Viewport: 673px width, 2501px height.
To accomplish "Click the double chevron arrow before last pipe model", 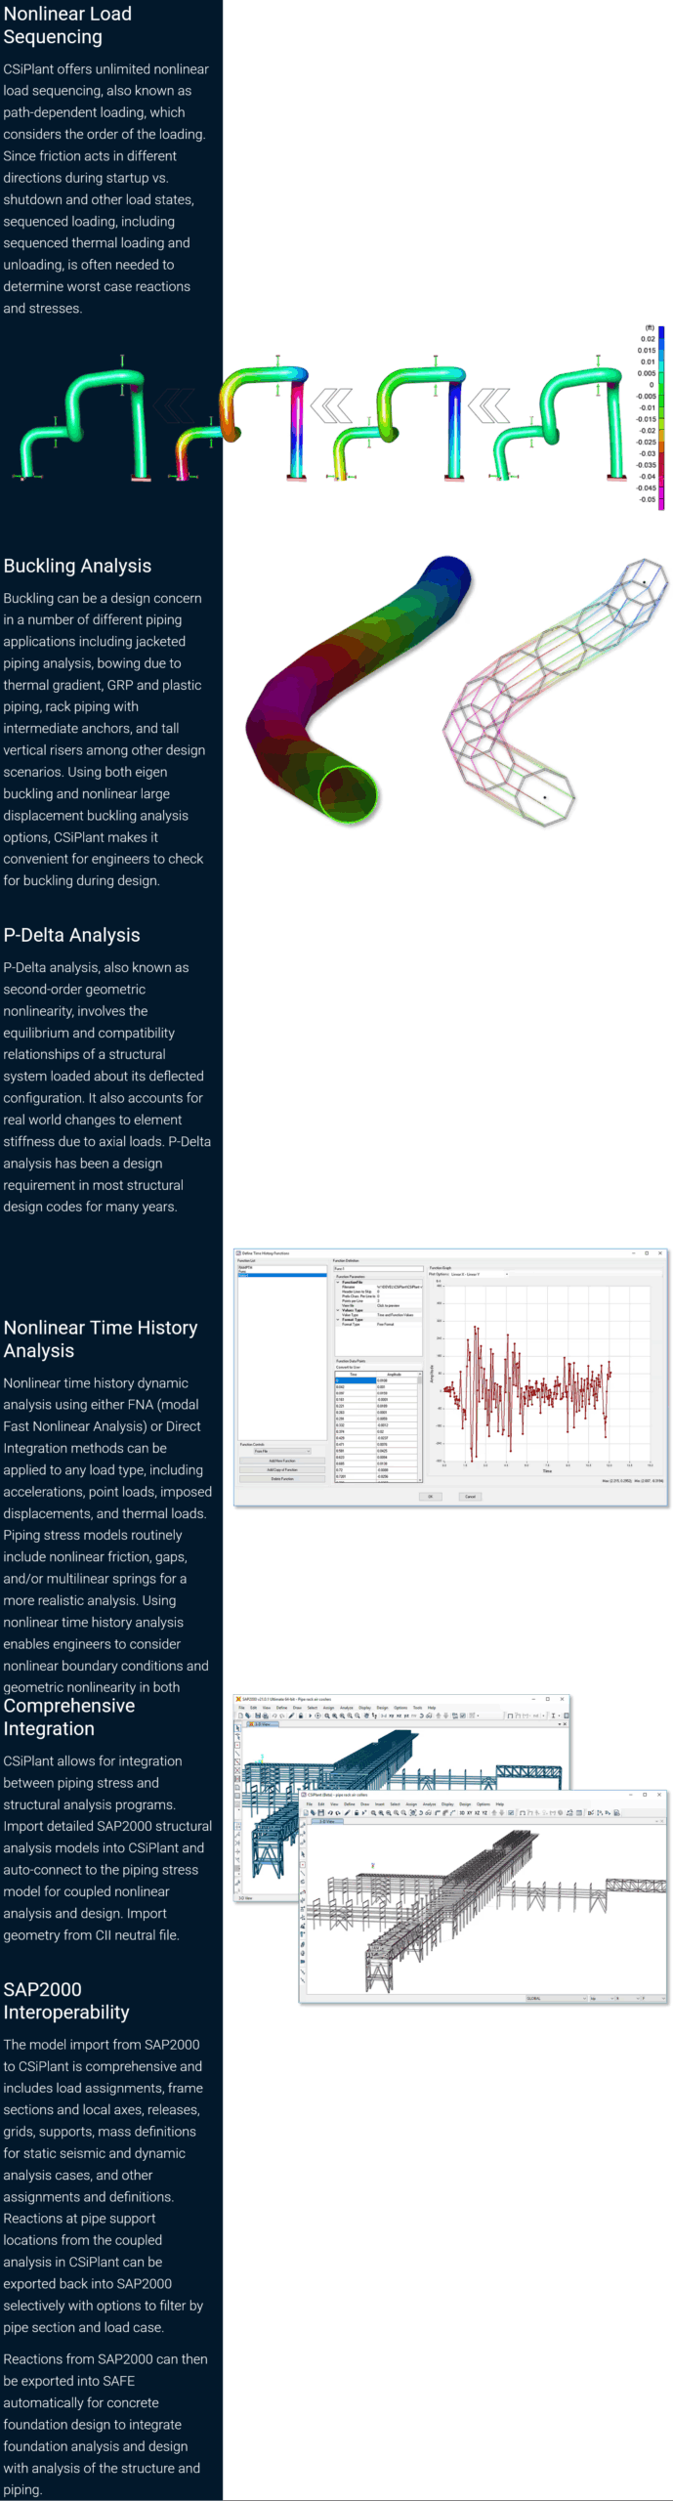I will [488, 404].
